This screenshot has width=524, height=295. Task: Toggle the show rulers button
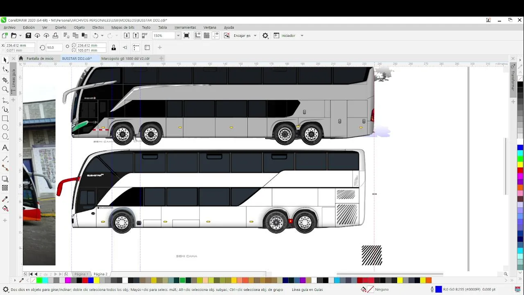click(x=197, y=36)
